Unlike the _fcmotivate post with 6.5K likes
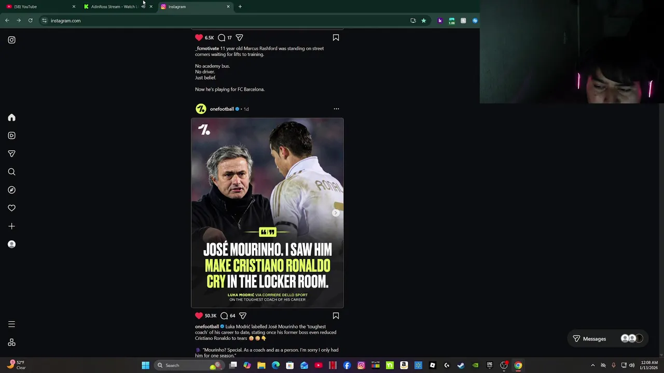This screenshot has width=664, height=373. click(199, 37)
